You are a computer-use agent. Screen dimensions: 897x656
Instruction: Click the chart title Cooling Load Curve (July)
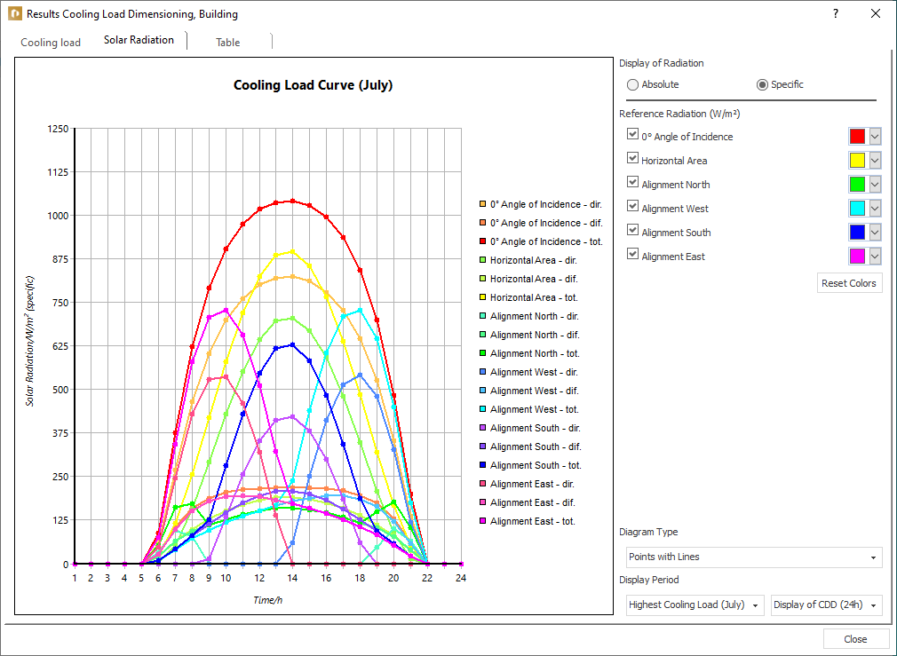(x=313, y=86)
